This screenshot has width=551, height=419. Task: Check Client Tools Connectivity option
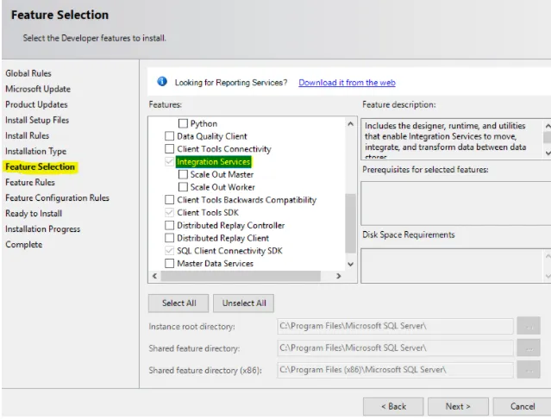169,149
